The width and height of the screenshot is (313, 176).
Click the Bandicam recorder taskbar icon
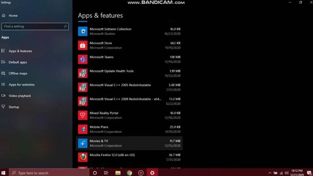click(x=141, y=173)
